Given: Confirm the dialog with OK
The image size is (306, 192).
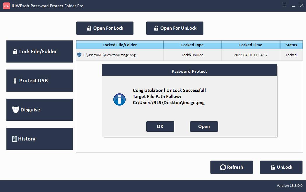Looking at the screenshot, I should point(160,127).
